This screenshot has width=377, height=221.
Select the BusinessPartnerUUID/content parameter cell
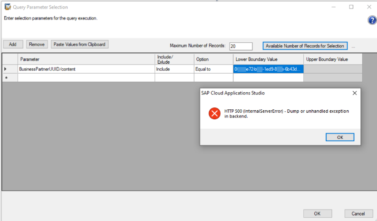87,69
